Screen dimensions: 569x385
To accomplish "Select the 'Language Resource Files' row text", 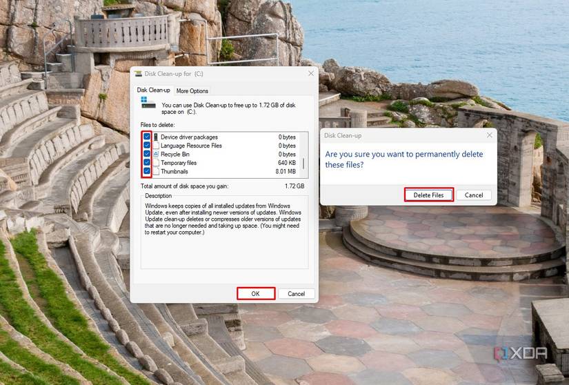I will (x=191, y=146).
